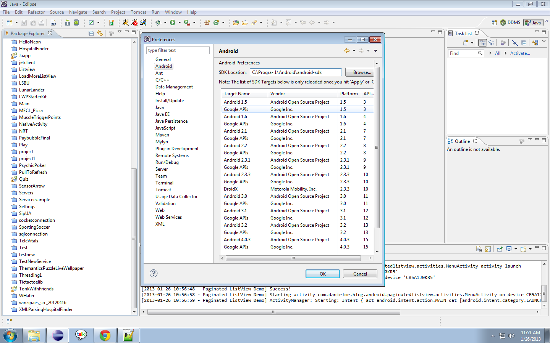Select Run/Debug in Preferences tree

click(x=167, y=162)
